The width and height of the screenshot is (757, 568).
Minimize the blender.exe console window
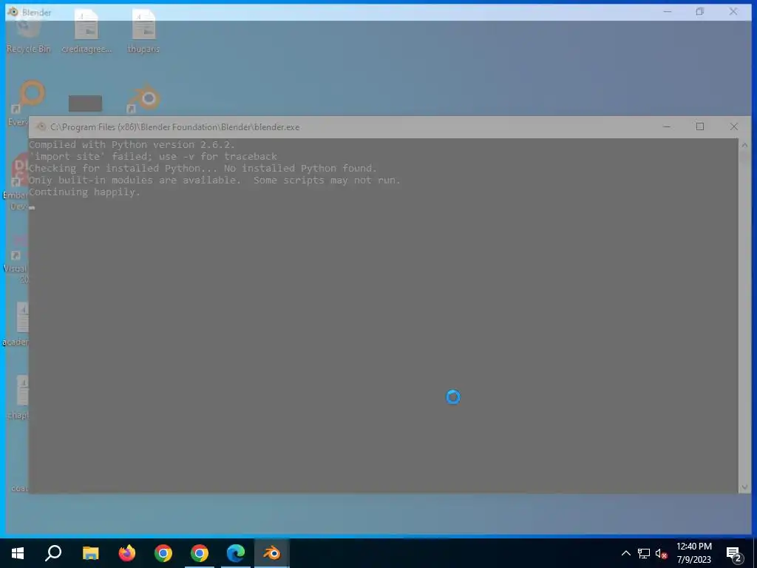pyautogui.click(x=667, y=126)
